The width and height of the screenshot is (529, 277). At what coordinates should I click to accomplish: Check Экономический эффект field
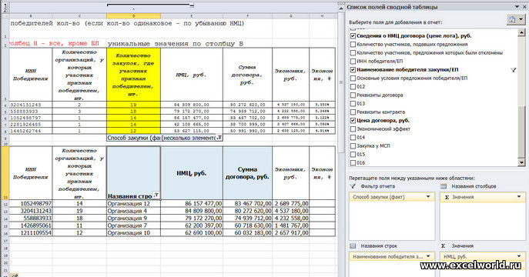click(353, 128)
